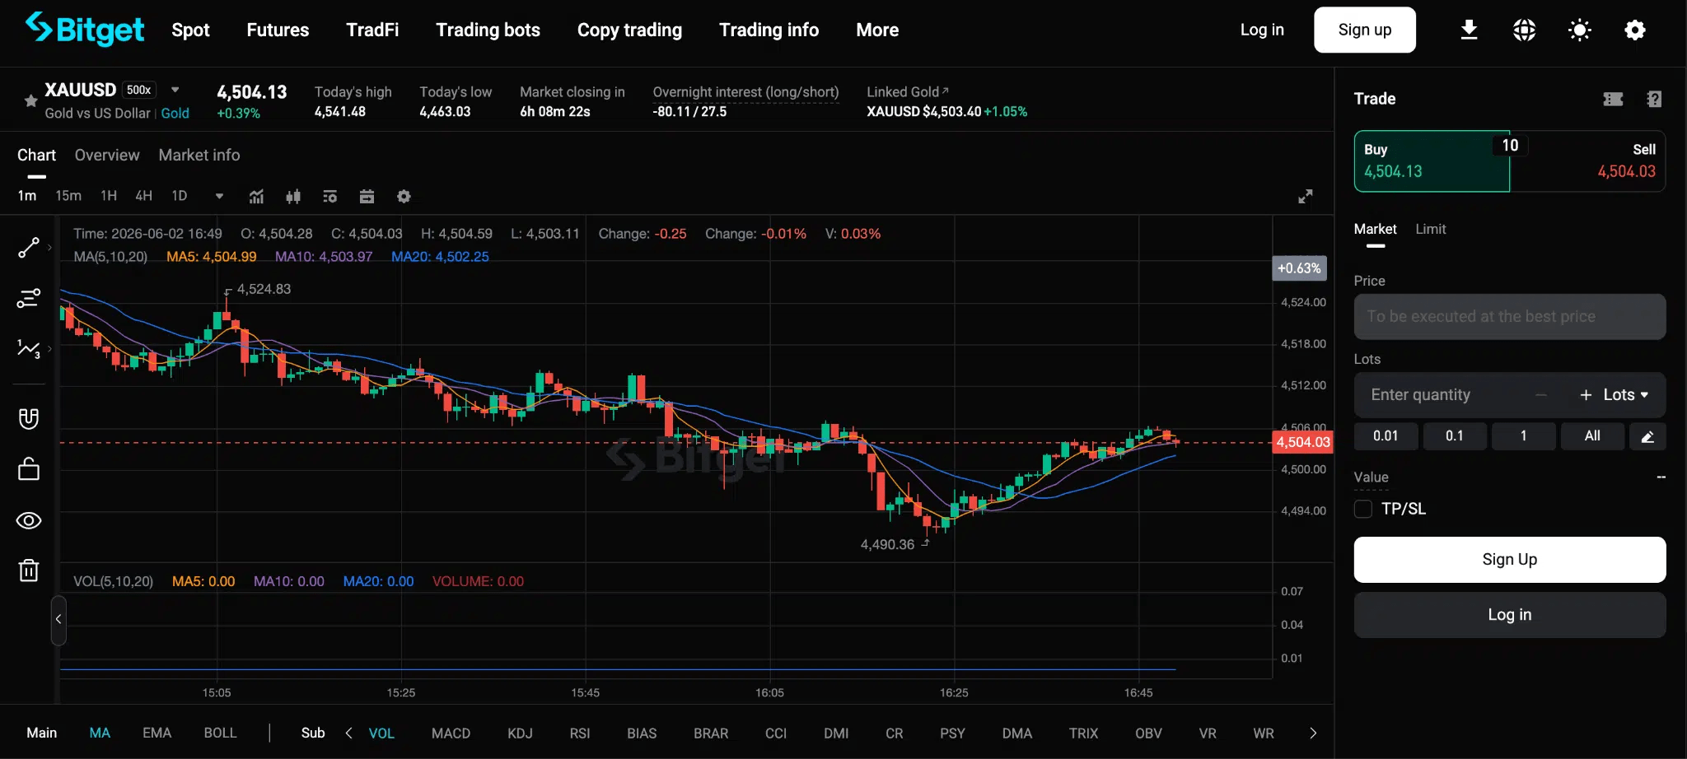Viewport: 1687px width, 759px height.
Task: Open the Overview tab
Action: point(107,155)
